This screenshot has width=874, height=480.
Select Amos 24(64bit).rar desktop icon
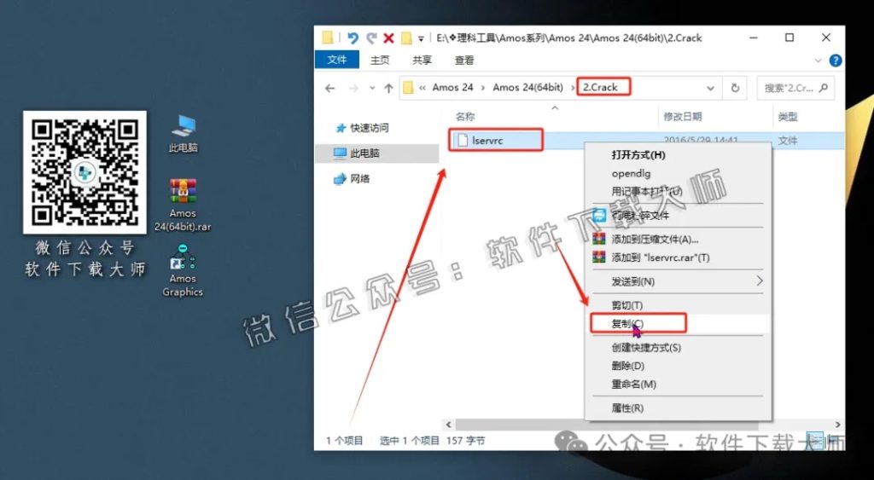click(183, 205)
